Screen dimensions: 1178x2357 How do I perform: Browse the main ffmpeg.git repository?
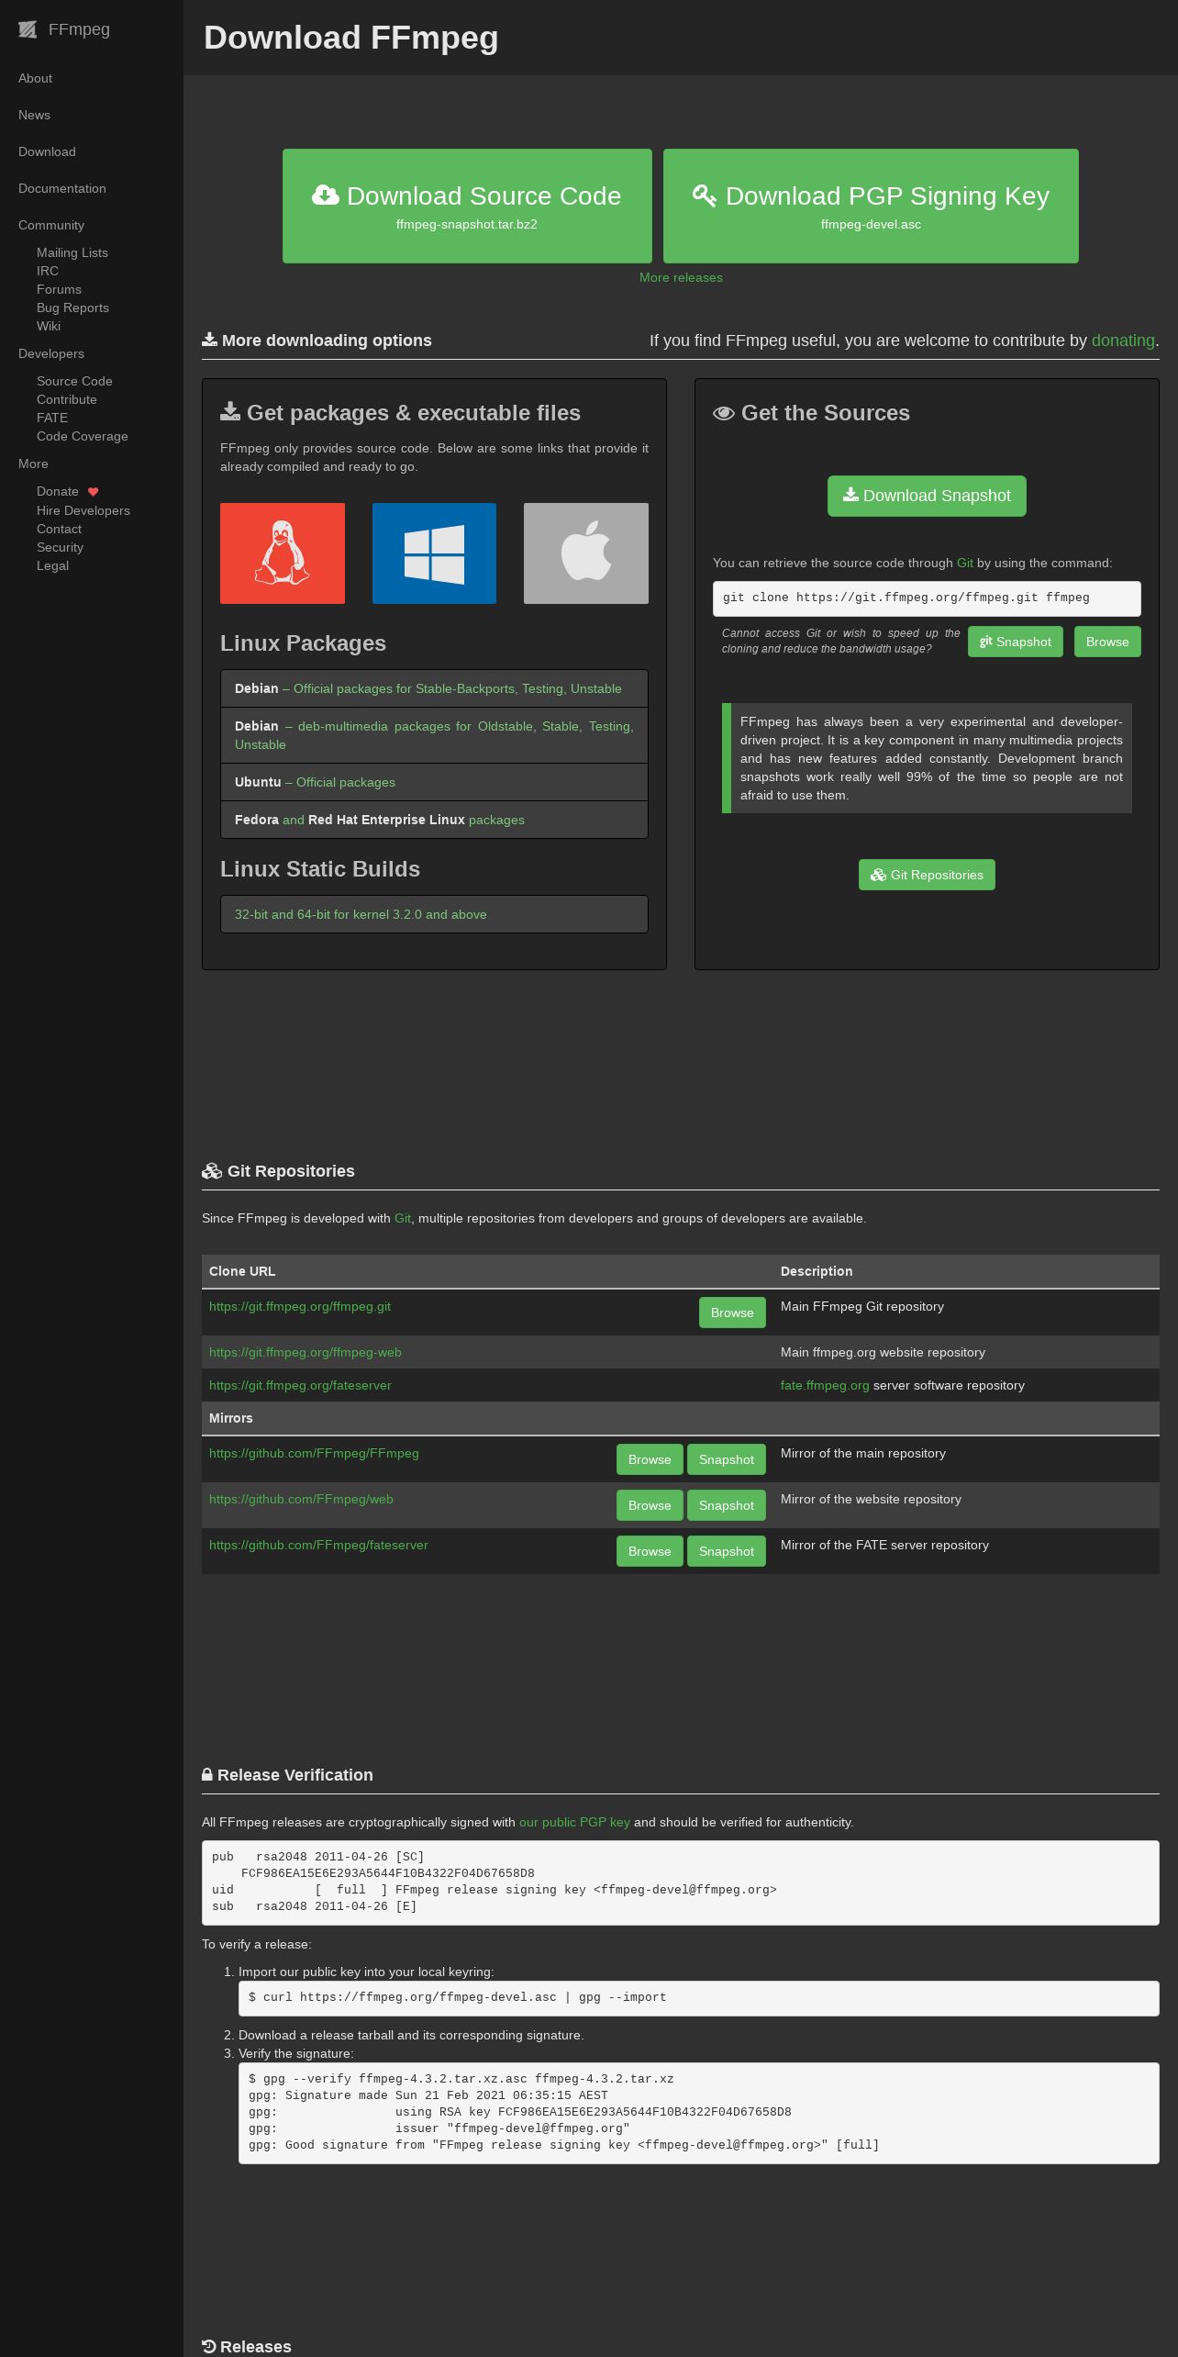[x=732, y=1313]
